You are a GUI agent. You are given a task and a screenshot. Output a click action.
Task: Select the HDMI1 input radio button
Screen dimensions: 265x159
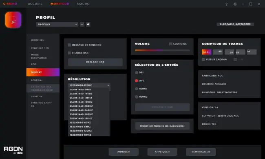[137, 89]
